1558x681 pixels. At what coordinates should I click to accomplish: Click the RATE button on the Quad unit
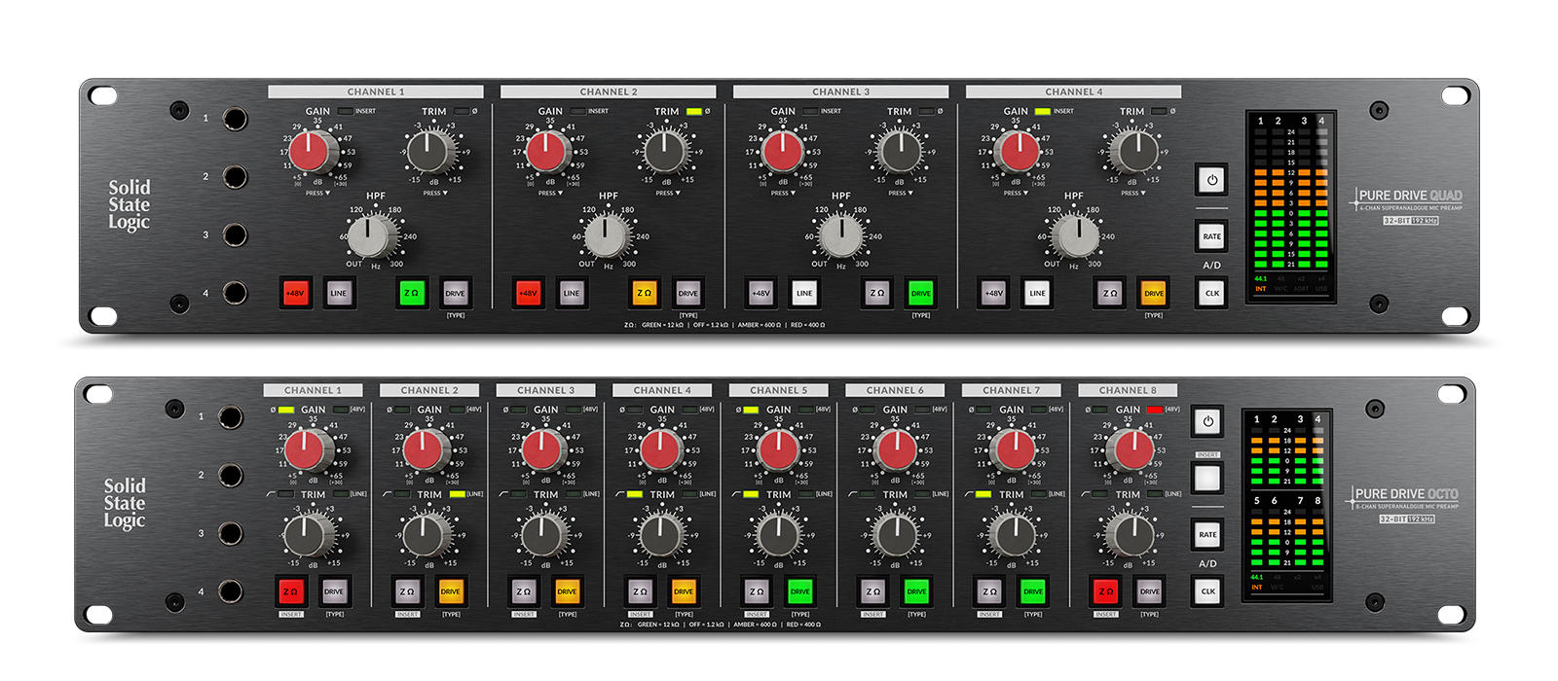[1211, 236]
